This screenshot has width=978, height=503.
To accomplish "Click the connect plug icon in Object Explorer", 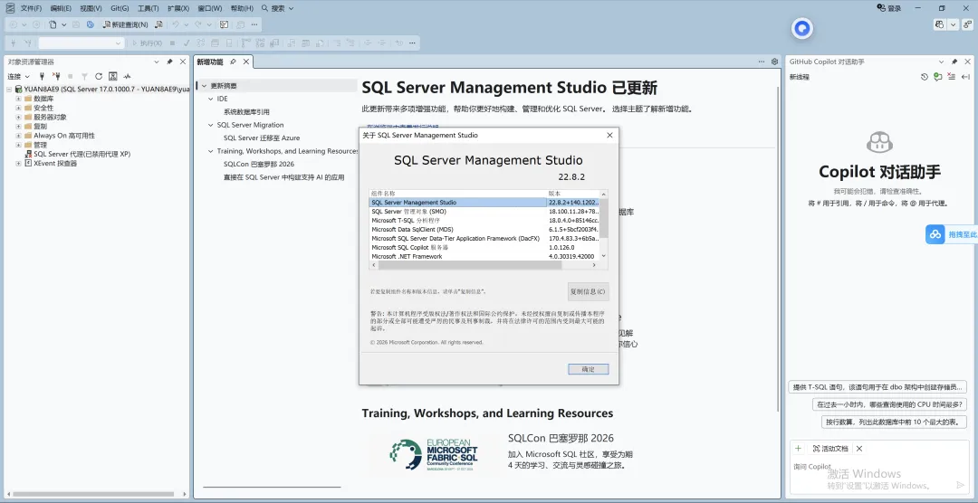I will tap(43, 76).
